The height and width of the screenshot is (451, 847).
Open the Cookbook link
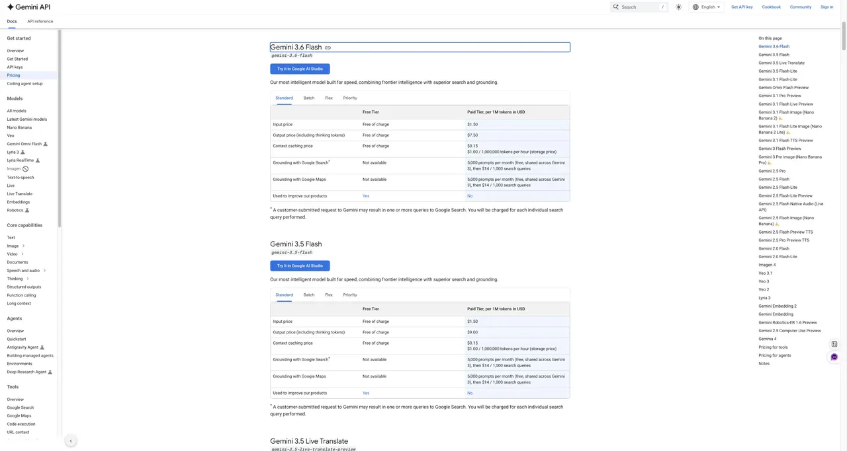tap(772, 7)
